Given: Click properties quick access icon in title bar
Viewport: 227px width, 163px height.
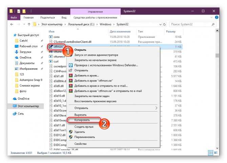Looking at the screenshot, I should pos(19,11).
